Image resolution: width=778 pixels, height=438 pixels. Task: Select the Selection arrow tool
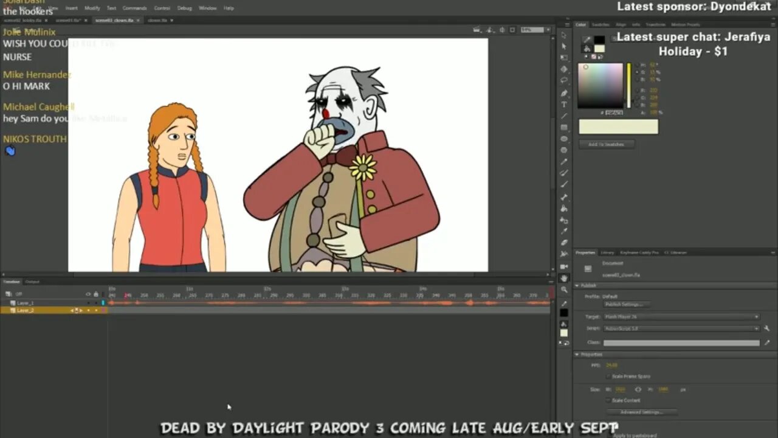(564, 35)
